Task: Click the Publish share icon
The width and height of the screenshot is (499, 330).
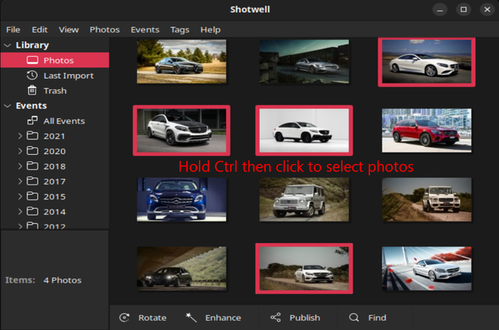Action: click(275, 317)
